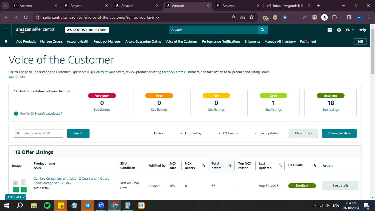Image resolution: width=375 pixels, height=211 pixels.
Task: Open the Chrome extensions puzzle icon
Action: pos(334,17)
